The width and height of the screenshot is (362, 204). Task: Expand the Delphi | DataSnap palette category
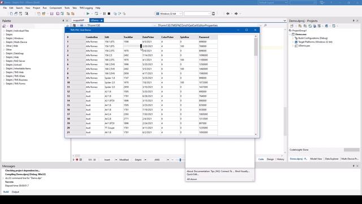[4, 53]
